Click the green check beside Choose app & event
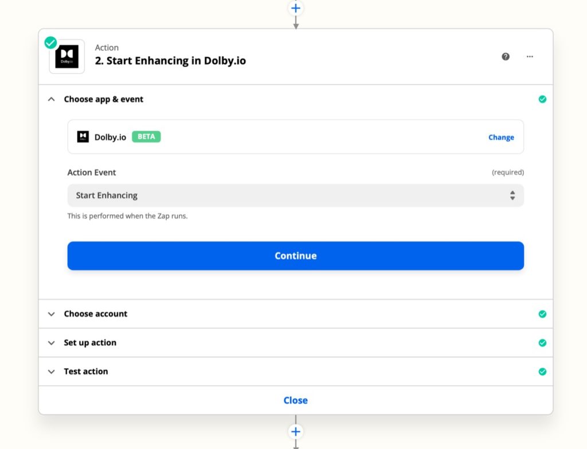587x449 pixels. pos(542,99)
